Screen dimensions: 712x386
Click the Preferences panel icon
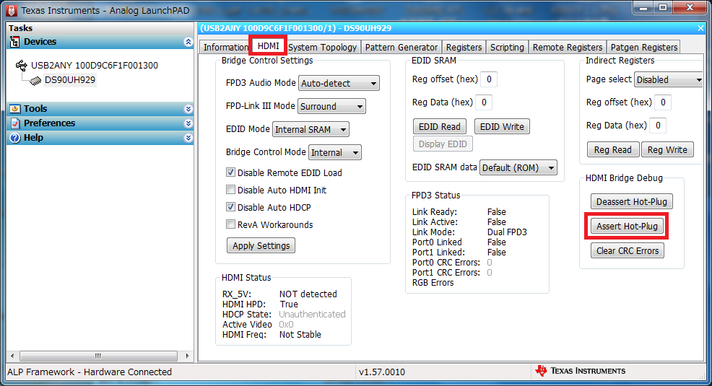click(15, 123)
